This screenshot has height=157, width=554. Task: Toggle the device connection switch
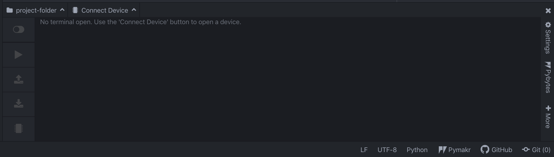point(19,29)
